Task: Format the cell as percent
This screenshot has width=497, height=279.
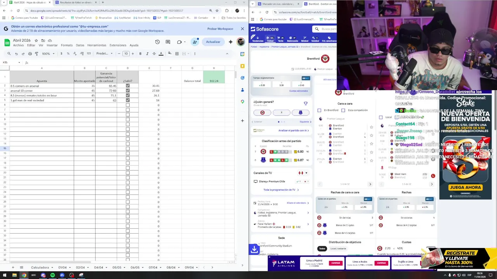Action: [x=68, y=53]
